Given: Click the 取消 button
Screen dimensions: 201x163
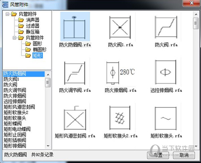Looking at the screenshot, I should pos(184,155).
